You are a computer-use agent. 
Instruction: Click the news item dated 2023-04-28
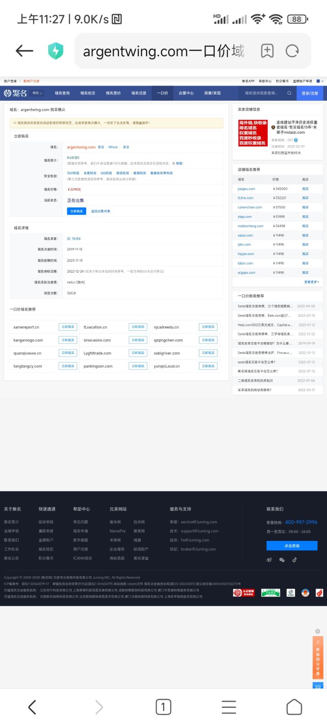click(276, 306)
